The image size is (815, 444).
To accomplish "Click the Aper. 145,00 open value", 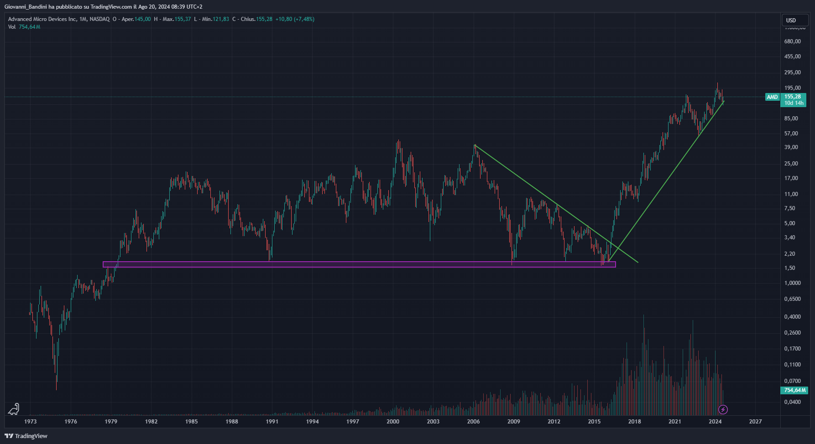I will coord(132,19).
